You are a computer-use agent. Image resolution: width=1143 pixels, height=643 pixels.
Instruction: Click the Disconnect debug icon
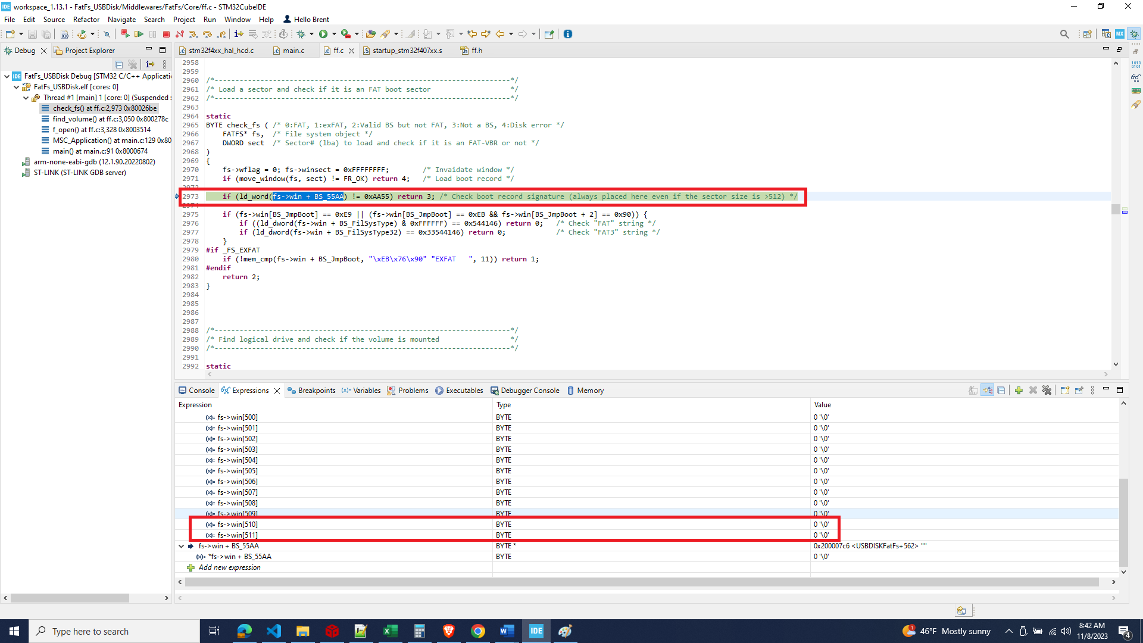tap(180, 34)
